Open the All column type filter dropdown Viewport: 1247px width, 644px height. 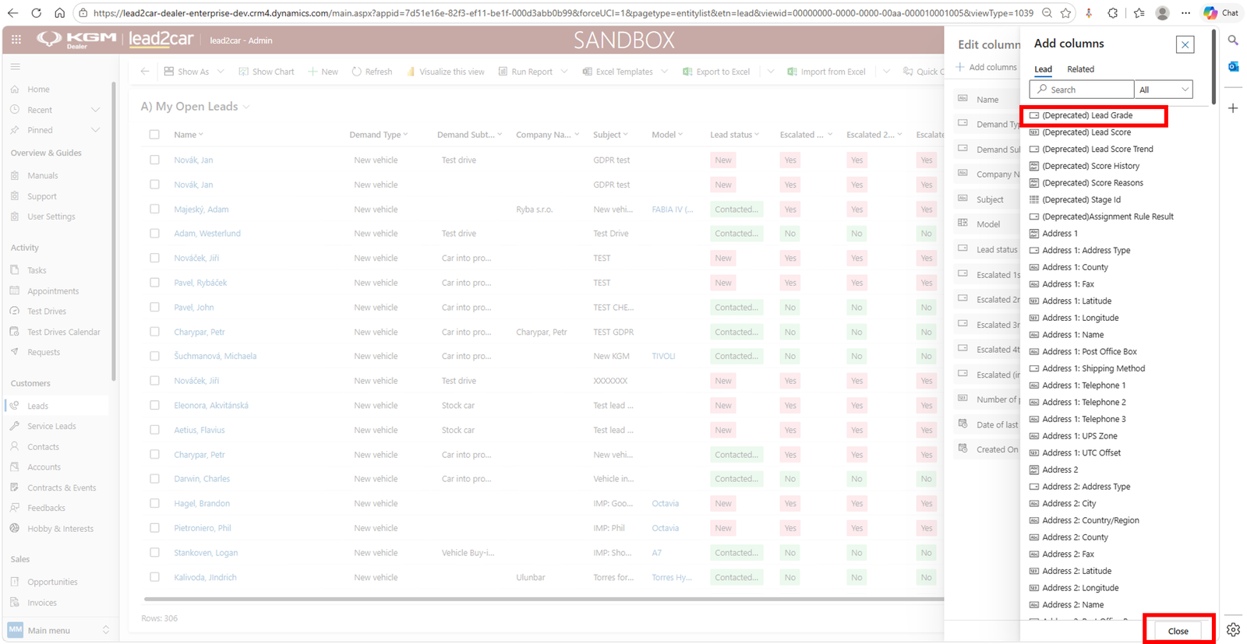(x=1164, y=90)
